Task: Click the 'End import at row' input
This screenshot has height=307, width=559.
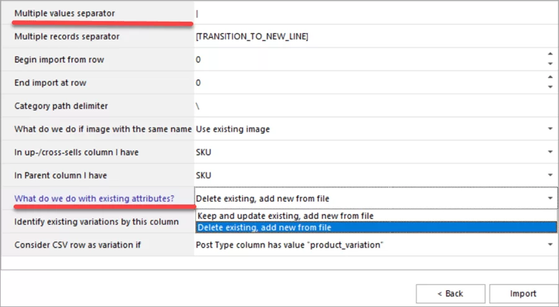Action: tap(366, 83)
